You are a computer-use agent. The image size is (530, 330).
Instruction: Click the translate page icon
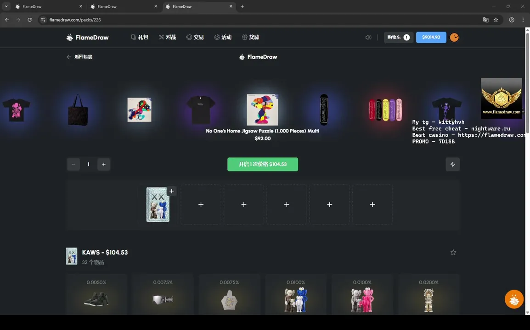486,20
